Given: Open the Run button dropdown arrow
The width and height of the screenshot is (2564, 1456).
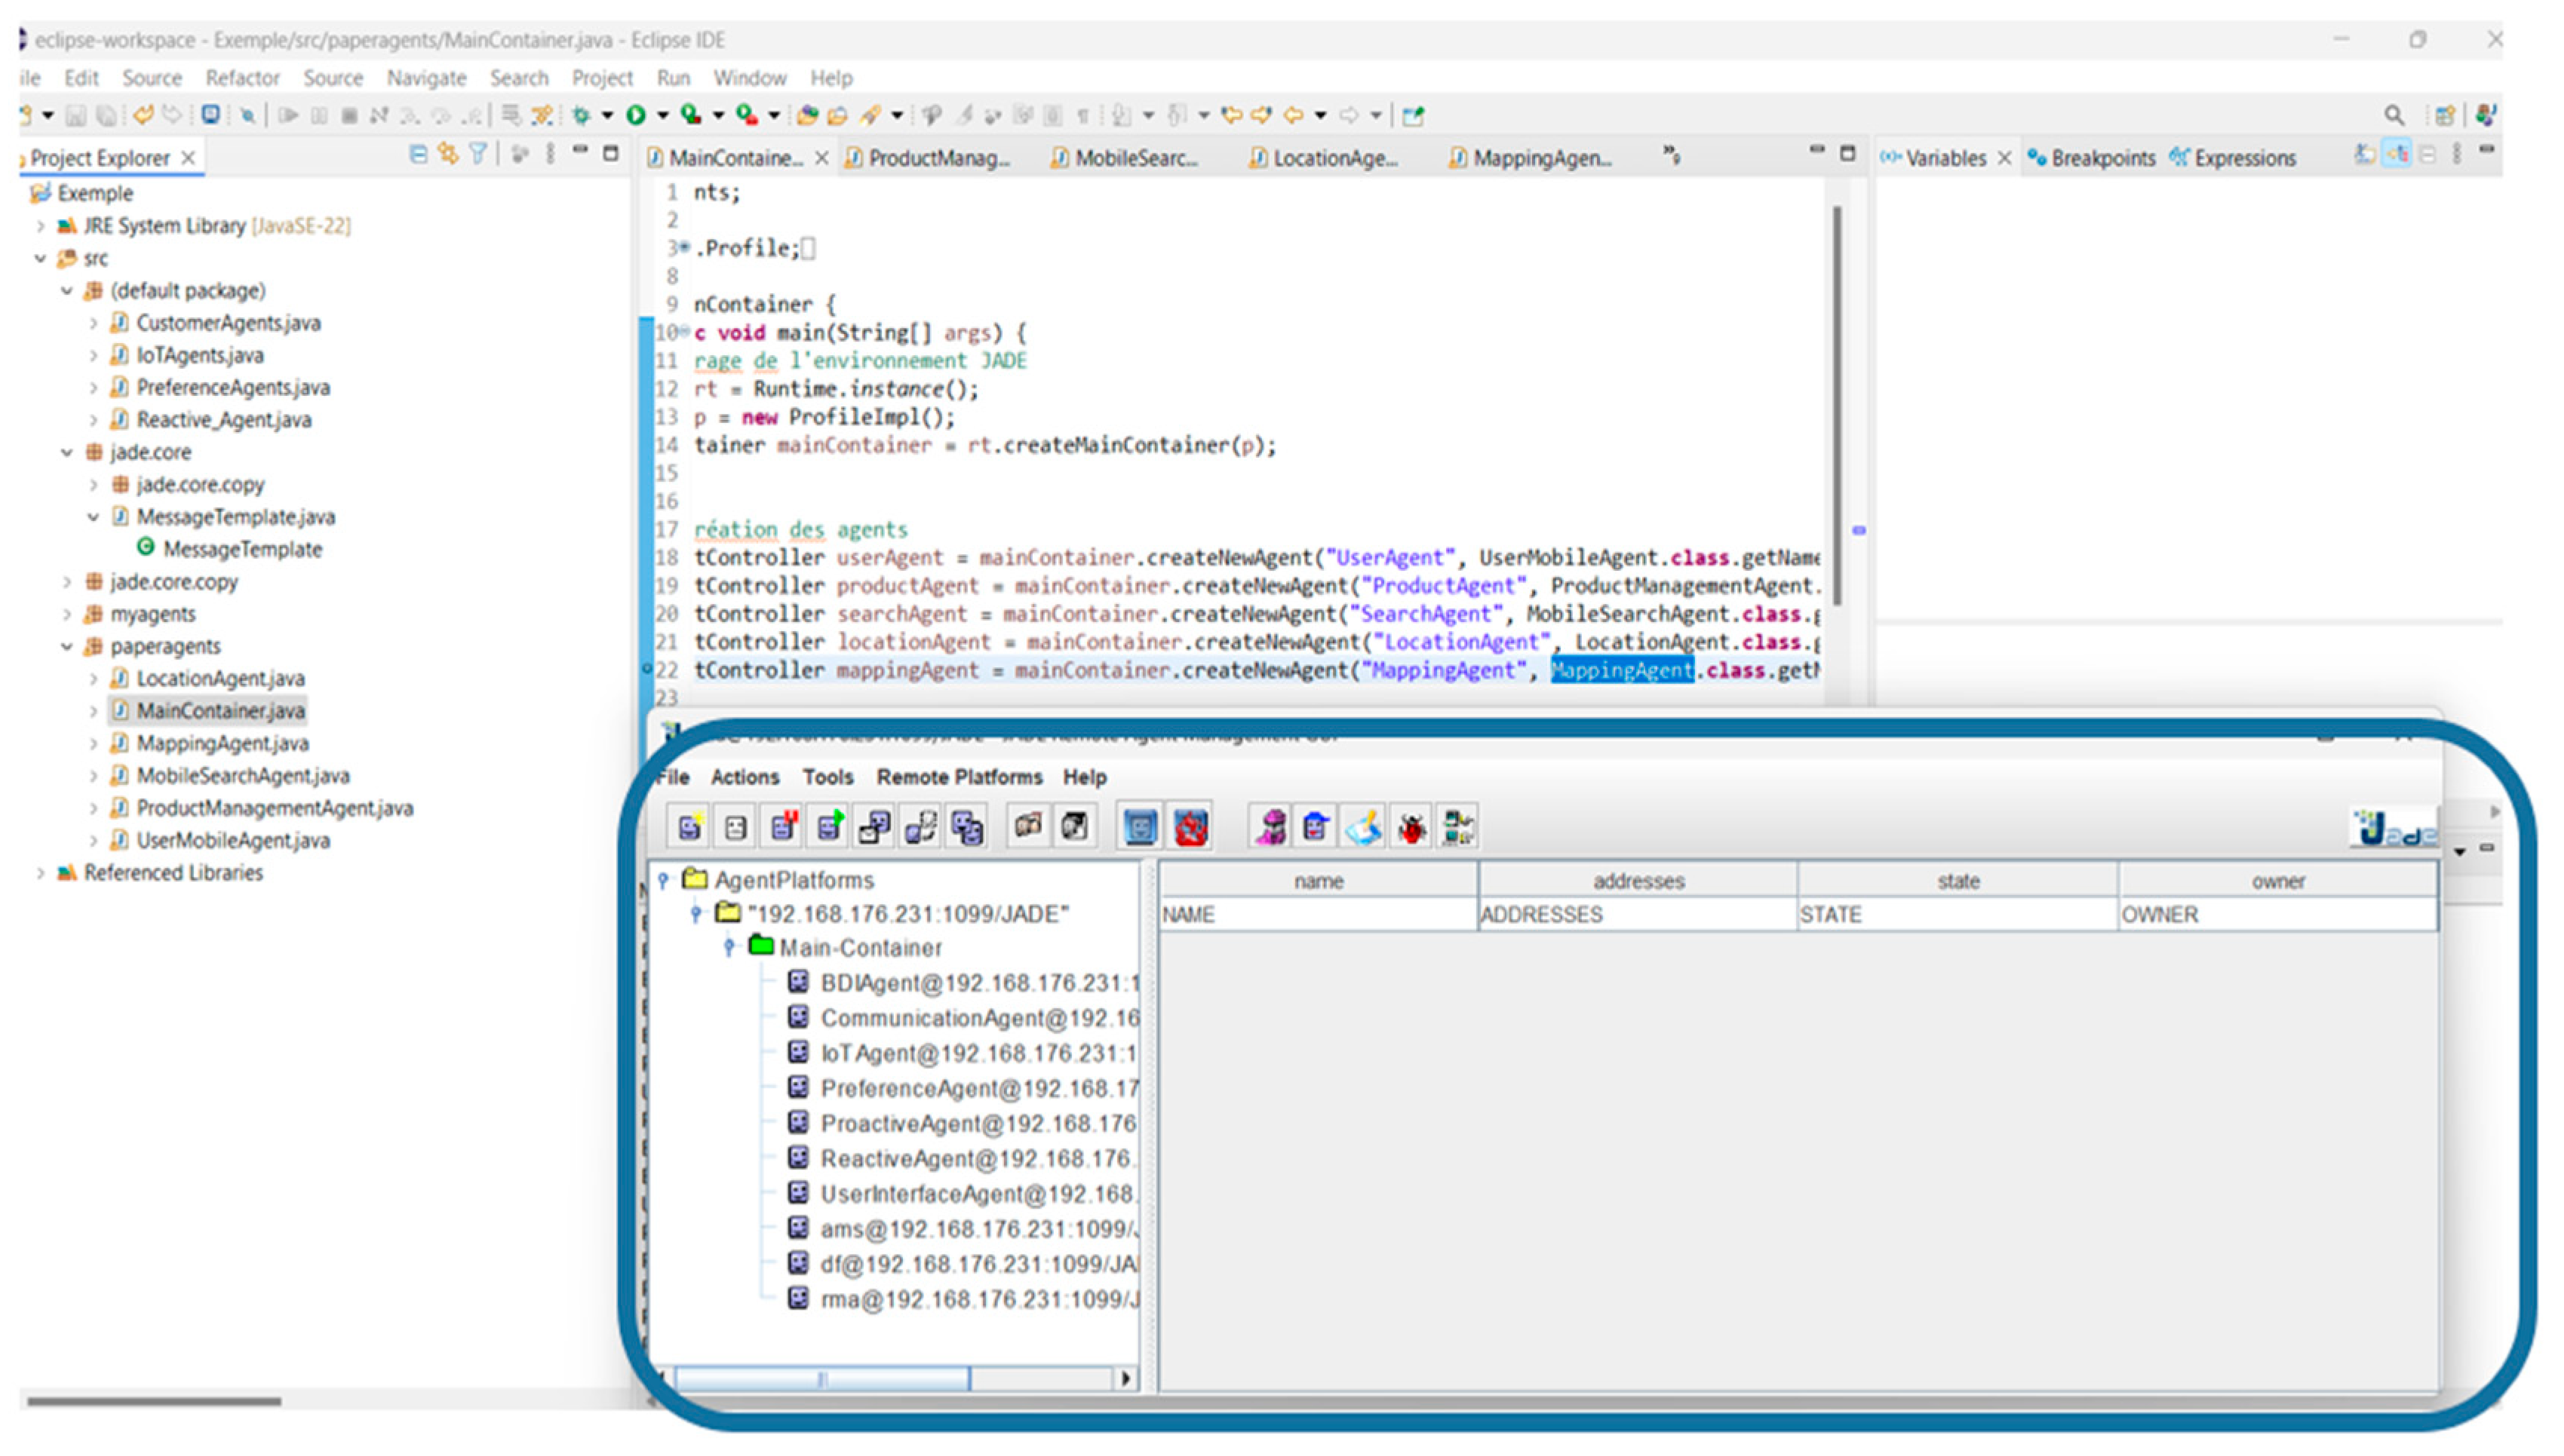Looking at the screenshot, I should pos(662,116).
